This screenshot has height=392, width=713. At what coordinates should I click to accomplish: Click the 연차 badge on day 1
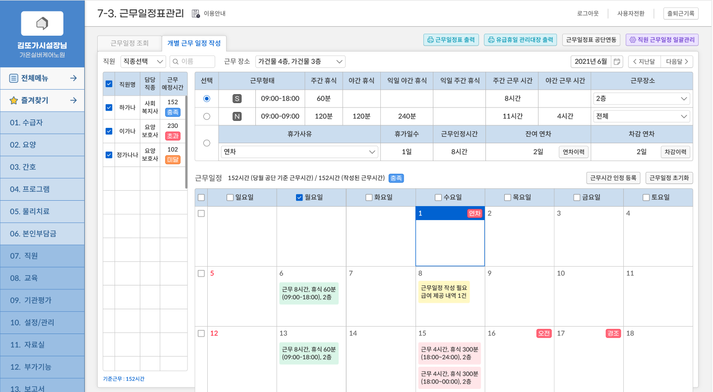click(475, 213)
